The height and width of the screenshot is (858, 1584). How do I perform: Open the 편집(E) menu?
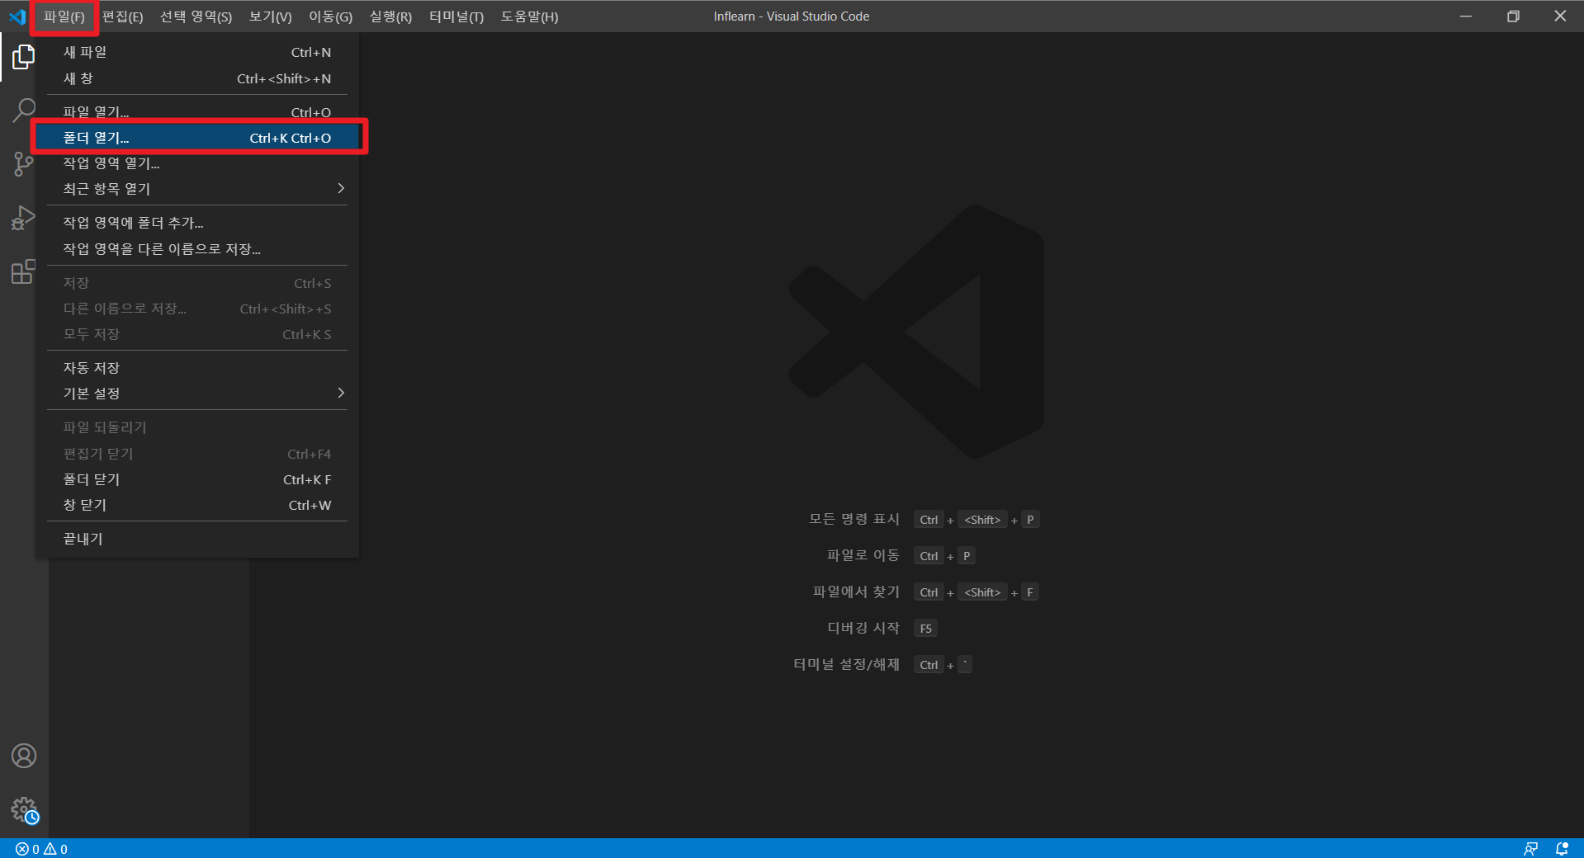pos(122,16)
